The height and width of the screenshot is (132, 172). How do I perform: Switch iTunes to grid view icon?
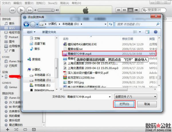coord(130,10)
